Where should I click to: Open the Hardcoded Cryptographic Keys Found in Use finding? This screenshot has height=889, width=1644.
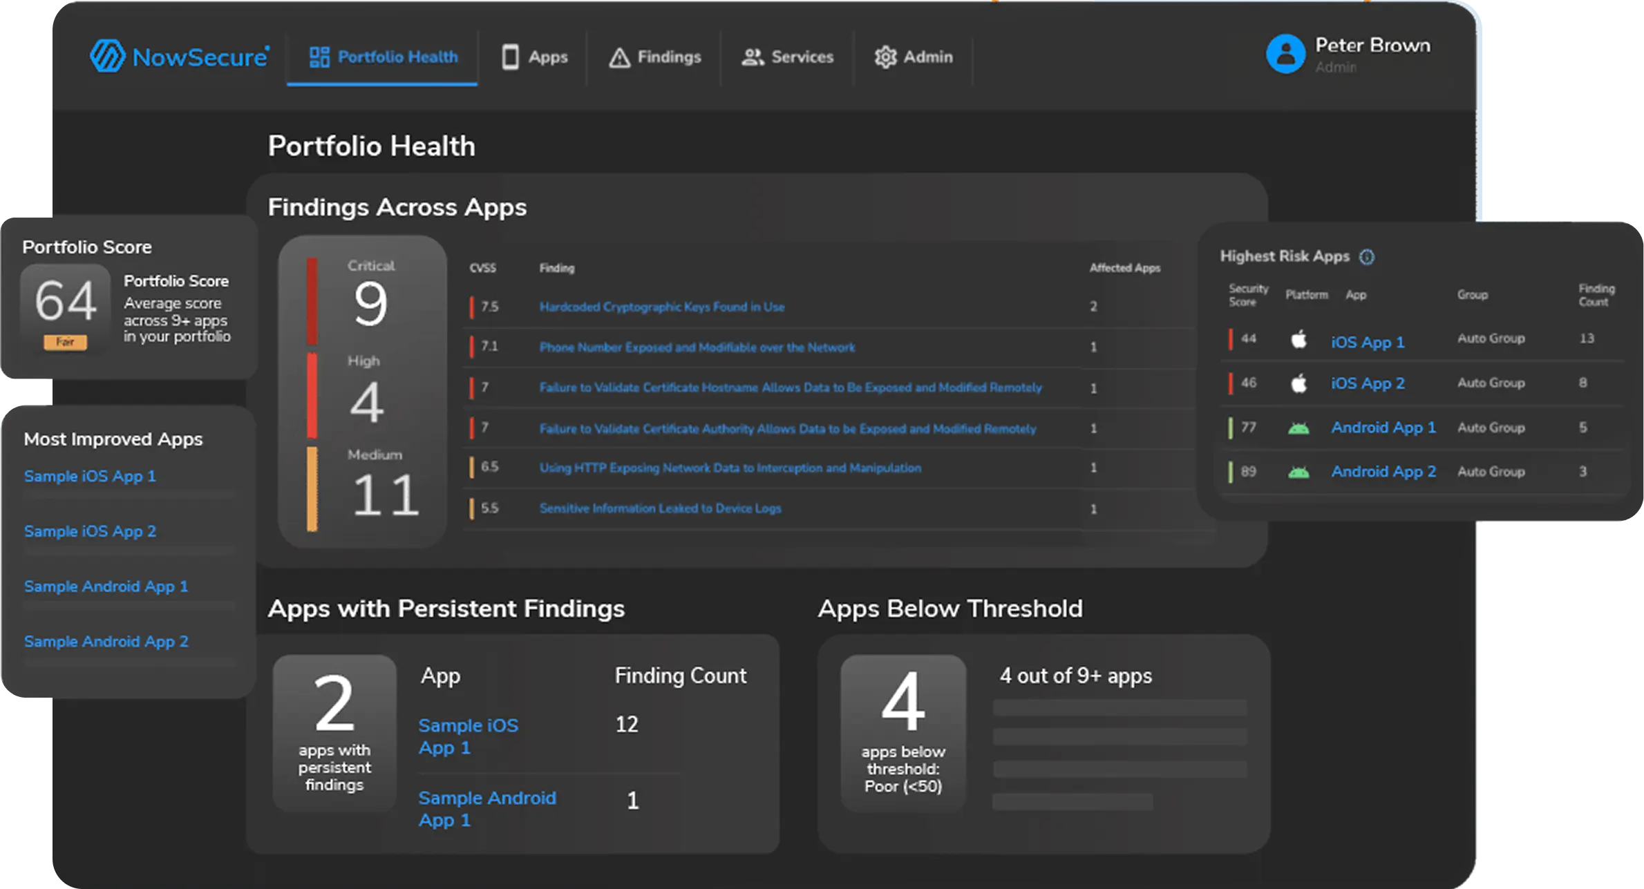(x=661, y=307)
